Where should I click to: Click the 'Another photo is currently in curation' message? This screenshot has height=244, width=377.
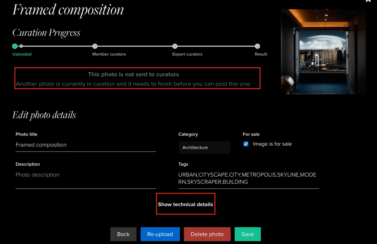coord(134,84)
